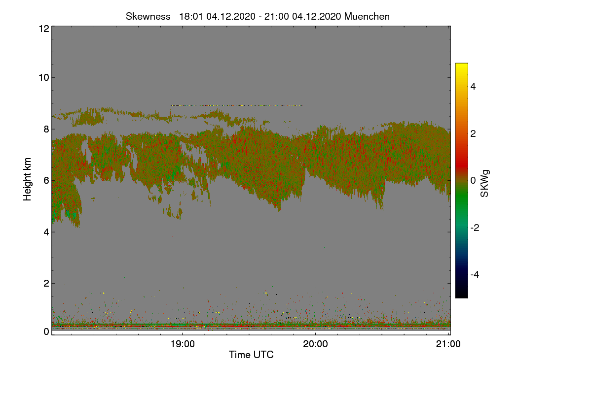Click the 10 km height tick label
The image size is (592, 394).
click(43, 77)
